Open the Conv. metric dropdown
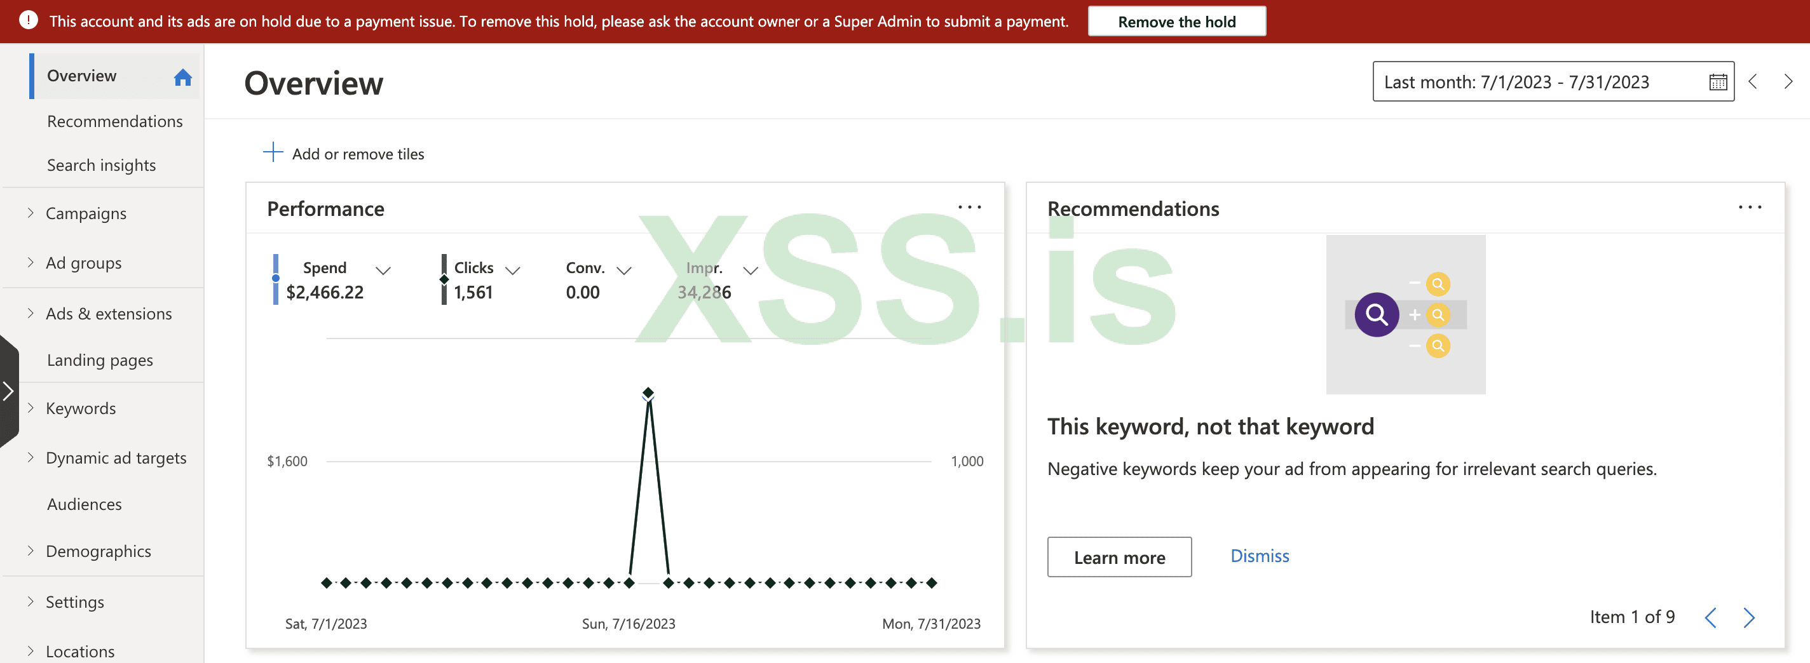 [624, 271]
